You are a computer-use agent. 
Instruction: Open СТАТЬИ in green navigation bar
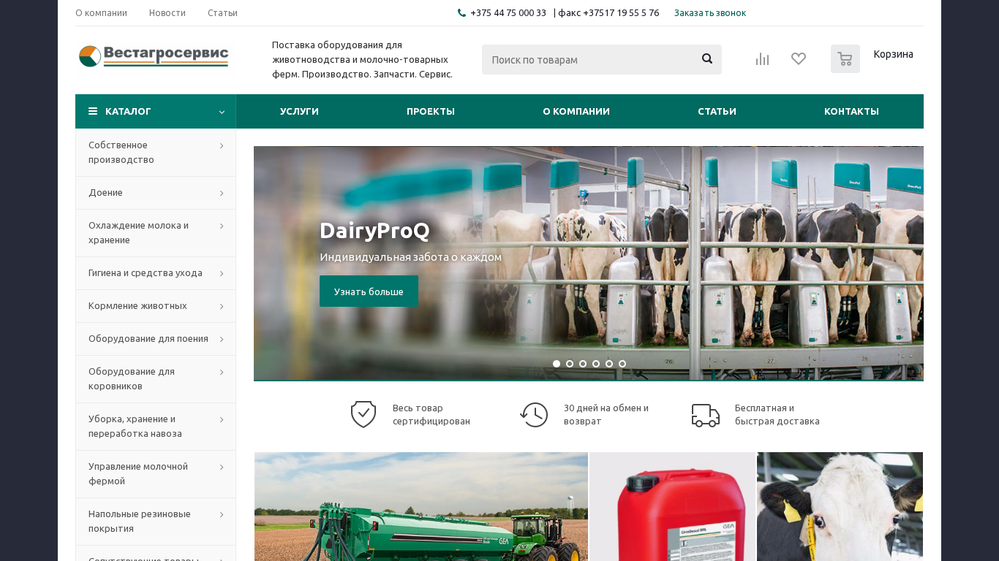[717, 112]
